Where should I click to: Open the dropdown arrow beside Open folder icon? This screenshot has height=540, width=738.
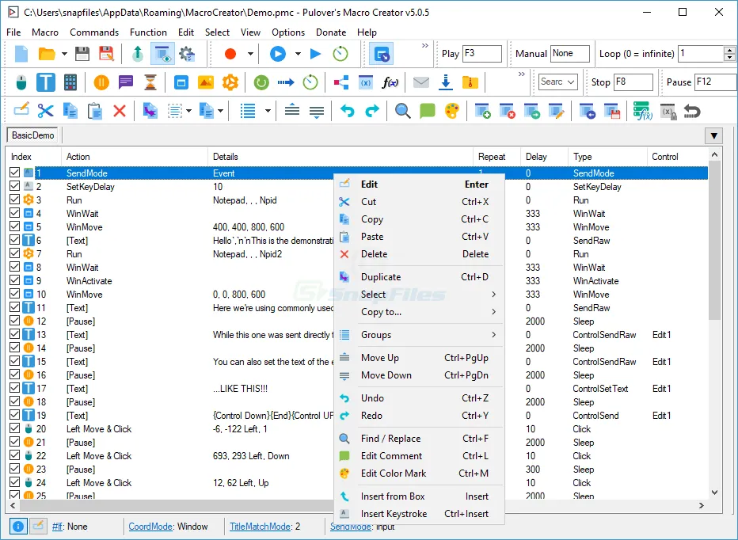click(x=64, y=54)
